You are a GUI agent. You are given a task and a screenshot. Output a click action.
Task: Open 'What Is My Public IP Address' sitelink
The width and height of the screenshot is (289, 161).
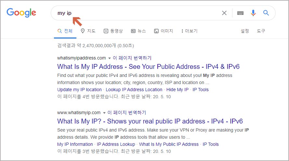(169, 144)
